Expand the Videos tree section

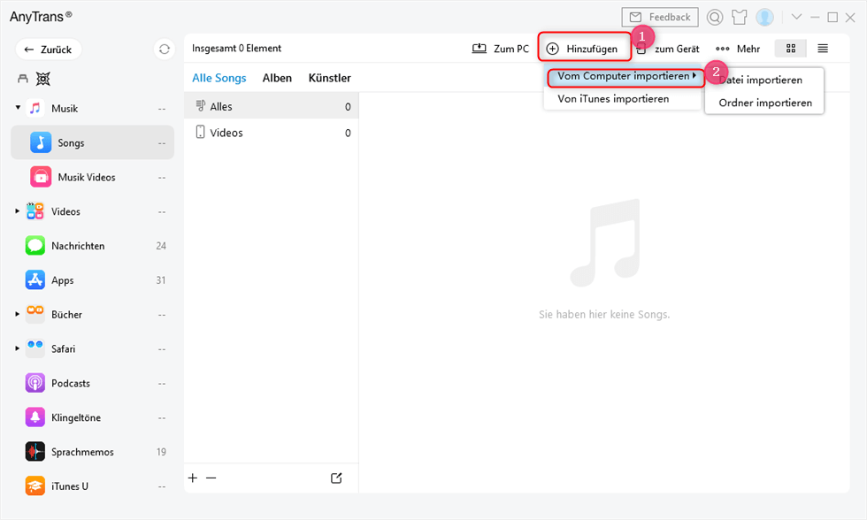tap(17, 211)
